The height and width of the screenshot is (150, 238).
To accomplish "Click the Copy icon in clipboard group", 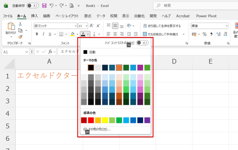I will coord(20,31).
